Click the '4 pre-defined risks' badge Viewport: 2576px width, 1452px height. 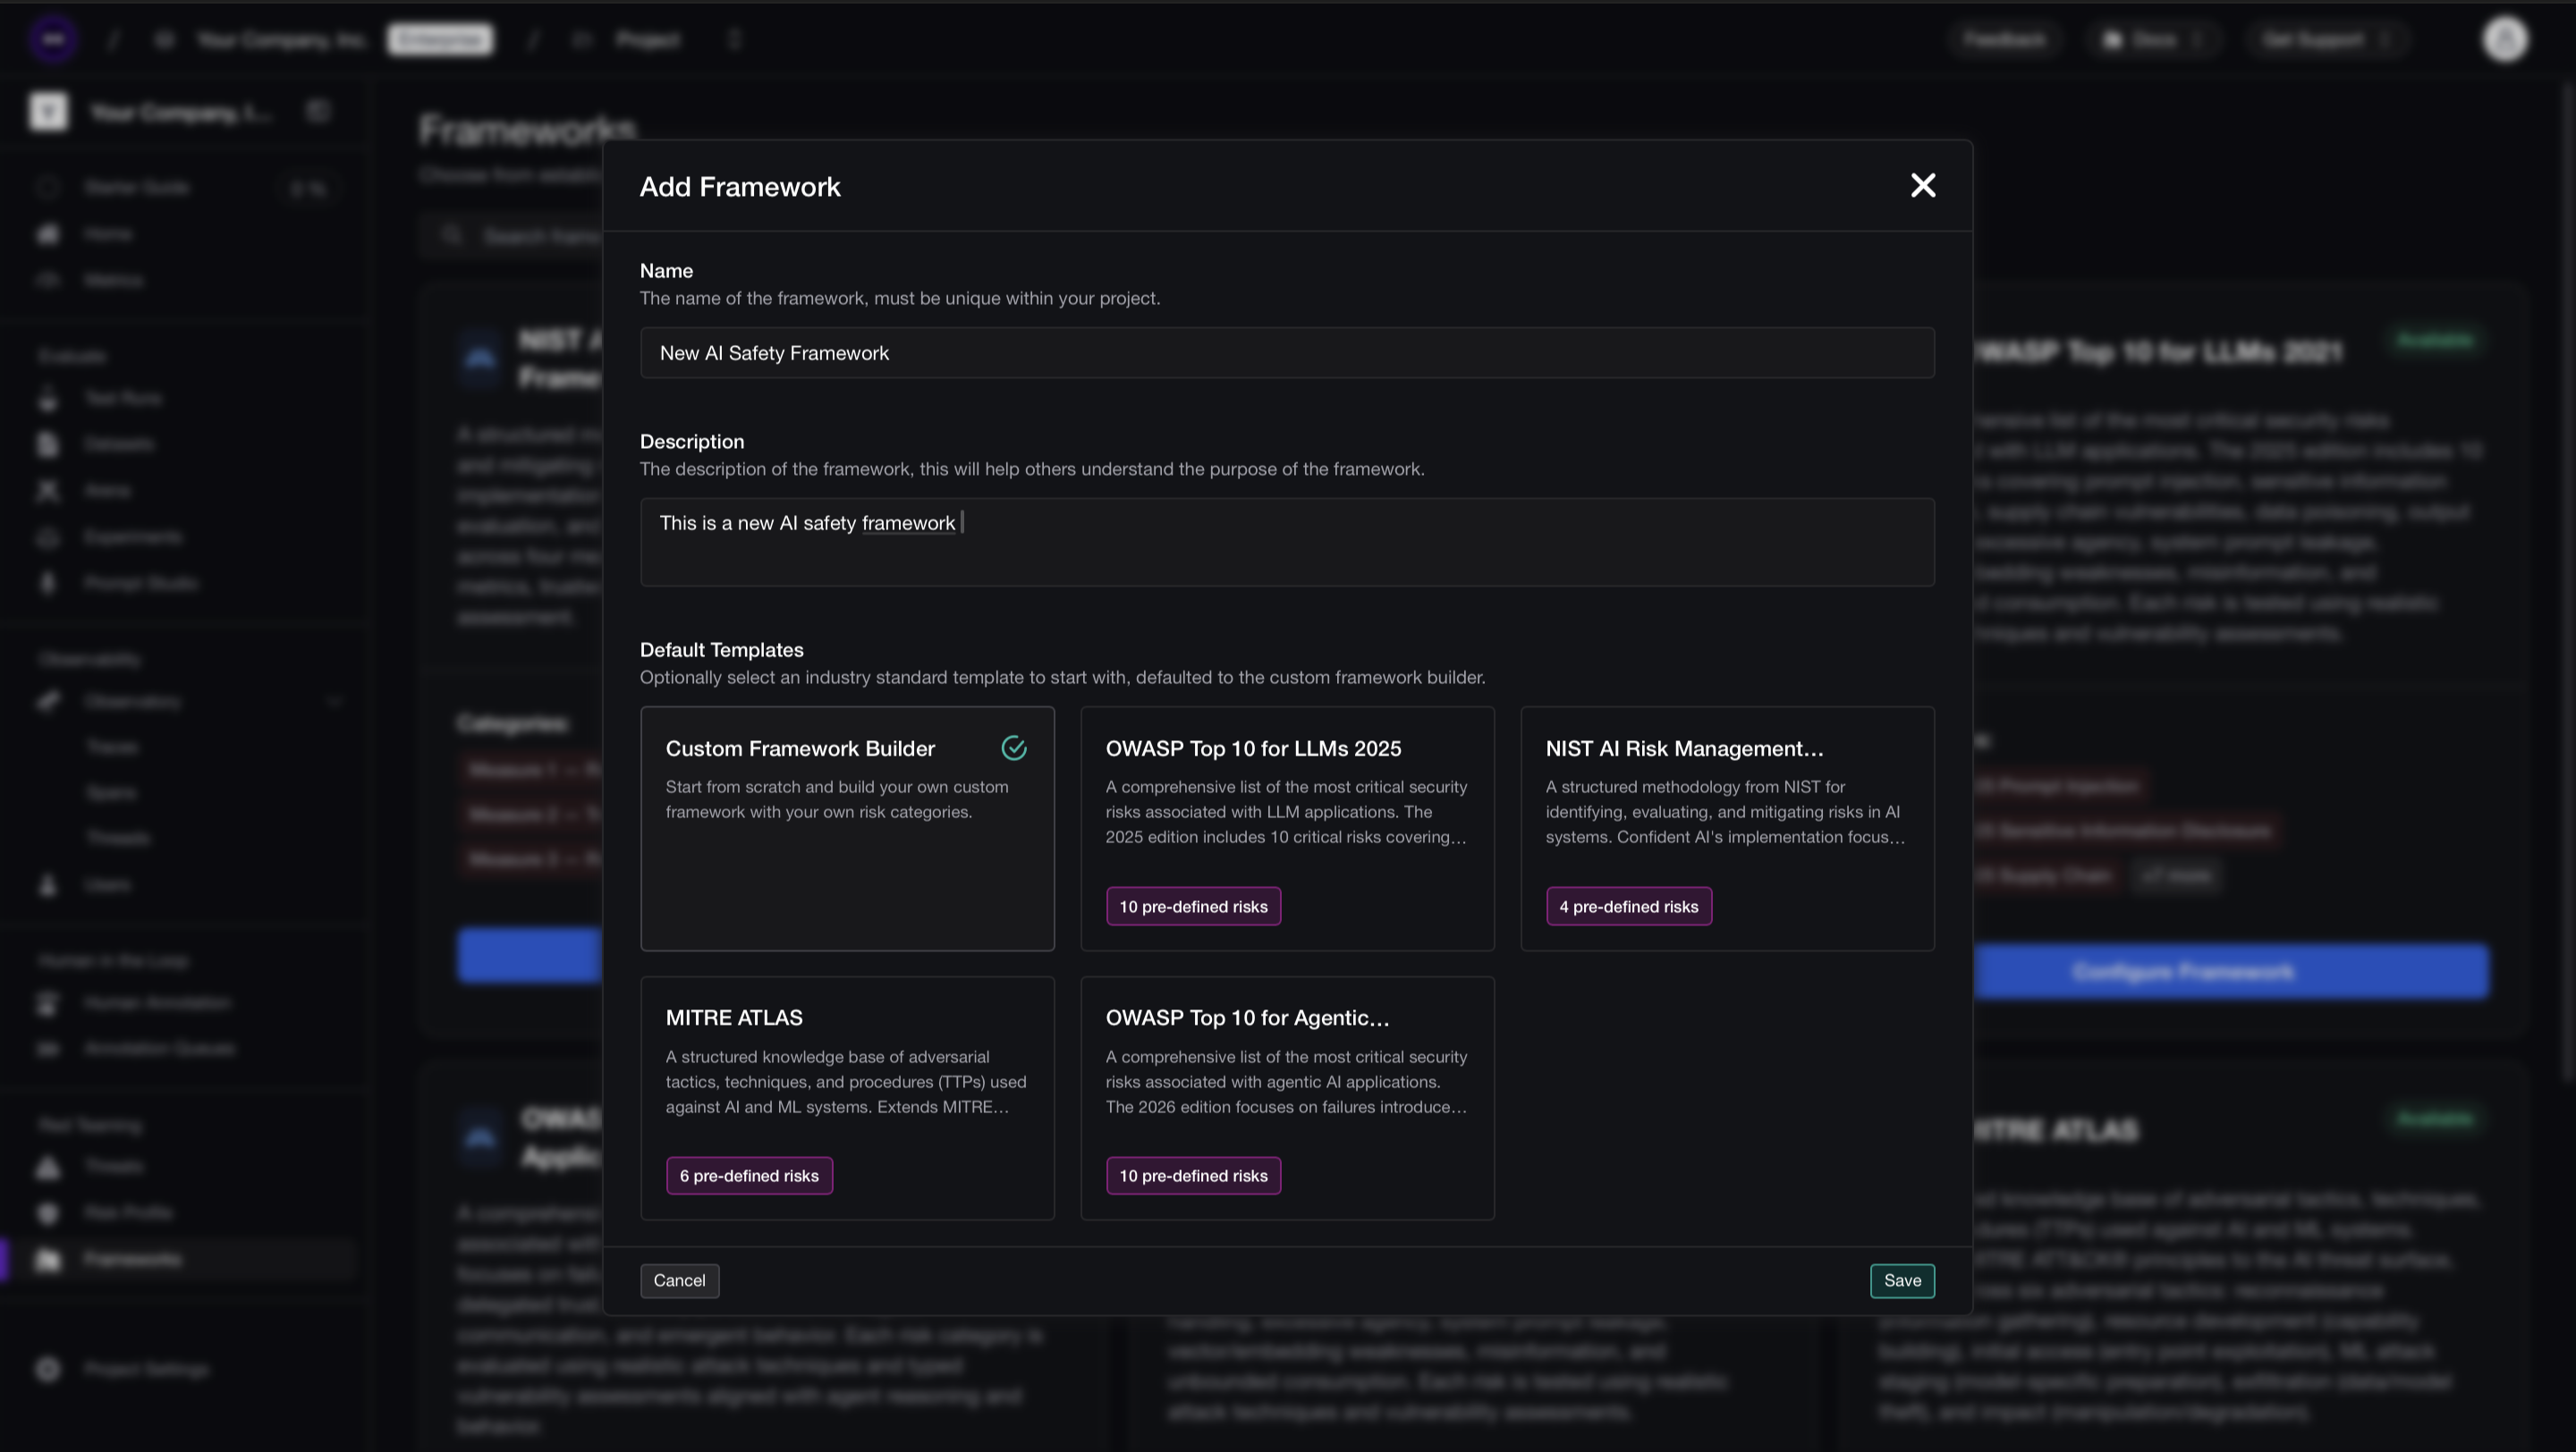[x=1628, y=907]
